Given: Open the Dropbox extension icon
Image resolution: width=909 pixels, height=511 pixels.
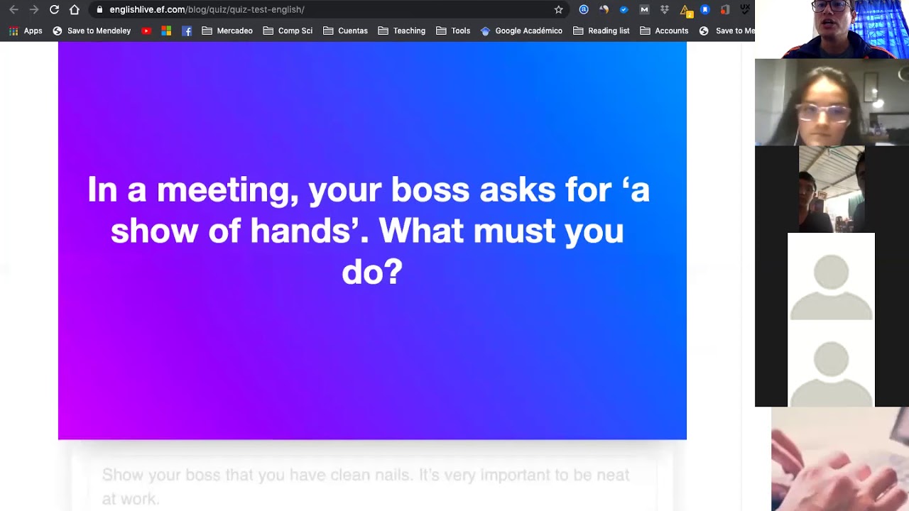Looking at the screenshot, I should (665, 10).
